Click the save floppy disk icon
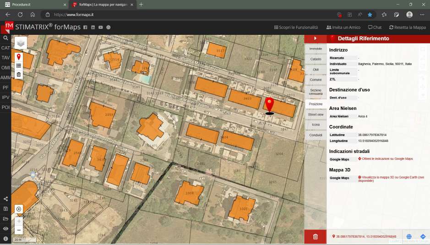This screenshot has width=430, height=245. (5, 209)
